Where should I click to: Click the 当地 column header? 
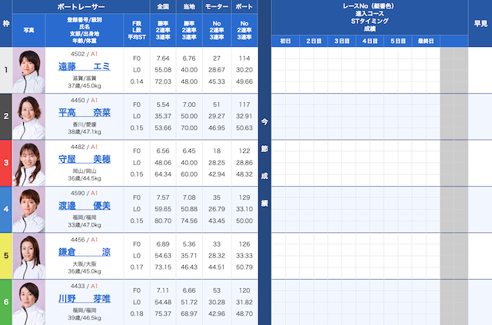click(189, 7)
